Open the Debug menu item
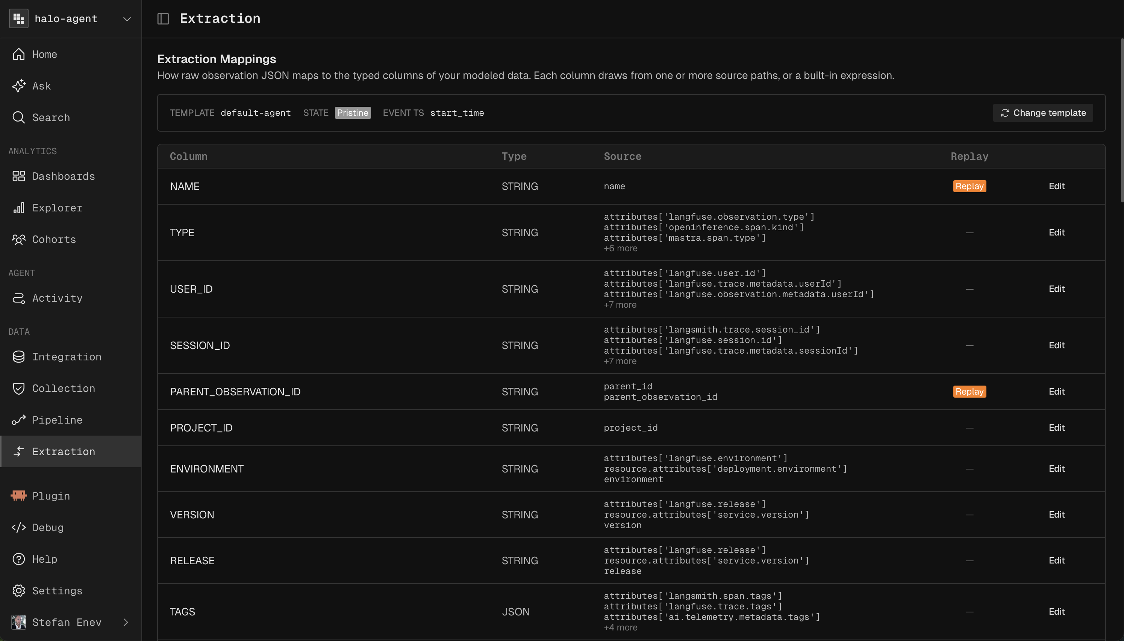Viewport: 1124px width, 641px height. click(x=71, y=527)
